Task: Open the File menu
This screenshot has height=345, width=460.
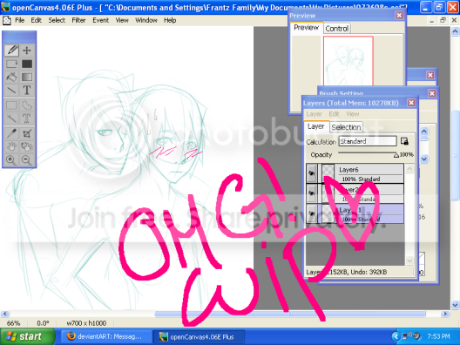Action: [20, 20]
